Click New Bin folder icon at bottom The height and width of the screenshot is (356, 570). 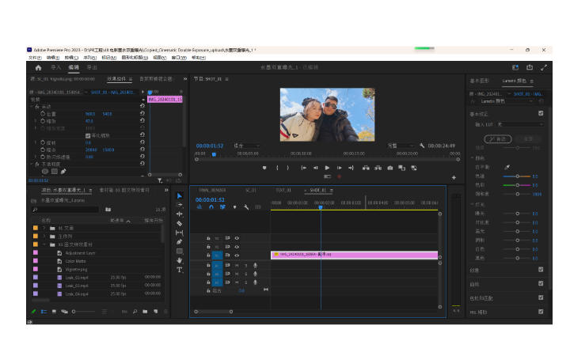tap(145, 312)
